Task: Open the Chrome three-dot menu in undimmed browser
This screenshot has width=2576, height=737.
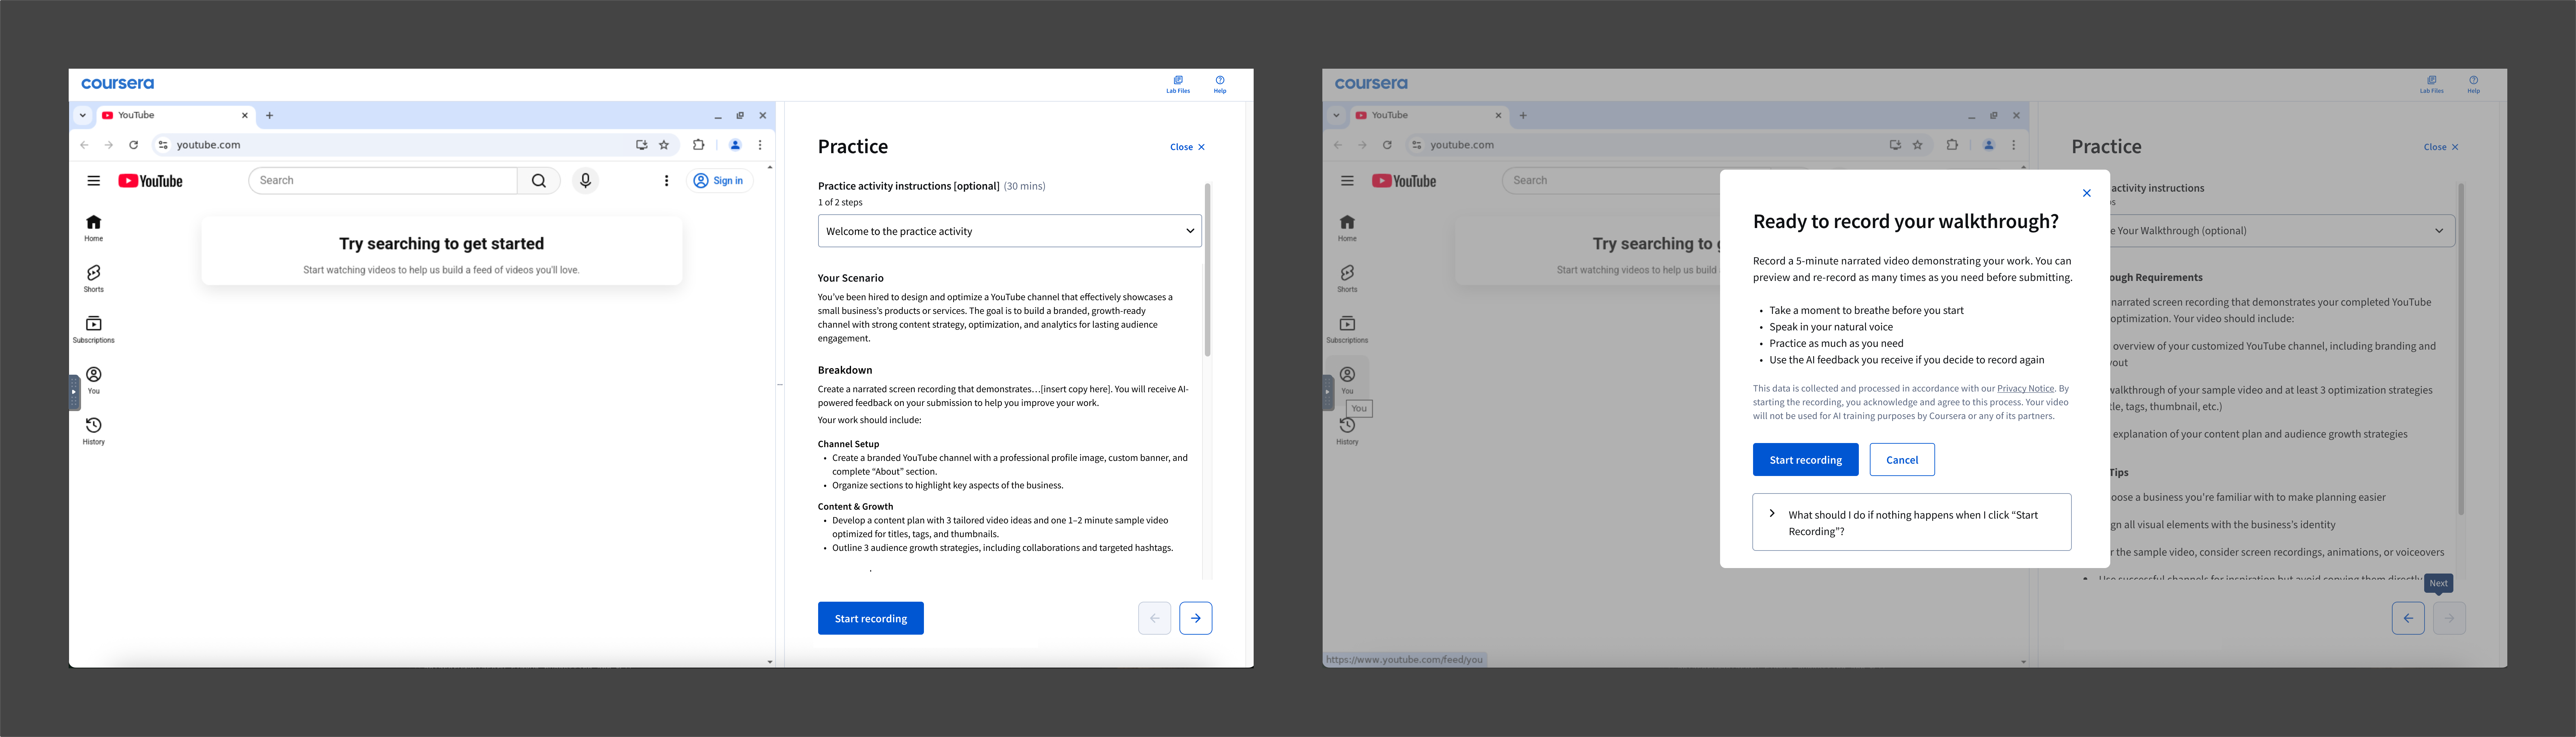Action: point(760,145)
